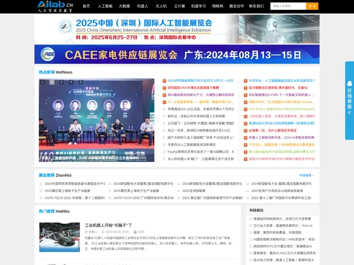Image resolution: width=354 pixels, height=265 pixels.
Task: Click hot badge beside 2024世界智能网联汽车大会
Action: (164, 80)
